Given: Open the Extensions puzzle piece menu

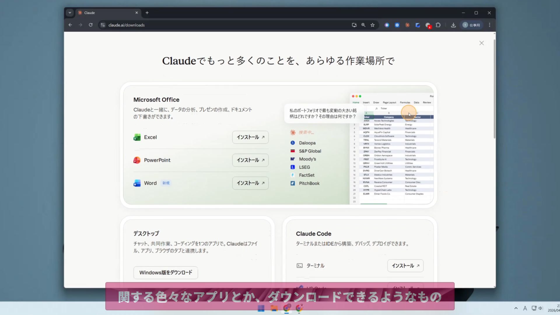Looking at the screenshot, I should point(438,25).
